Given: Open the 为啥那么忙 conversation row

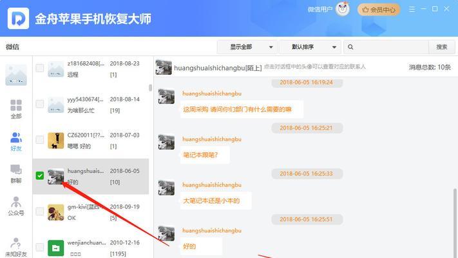Looking at the screenshot, I should [91, 104].
